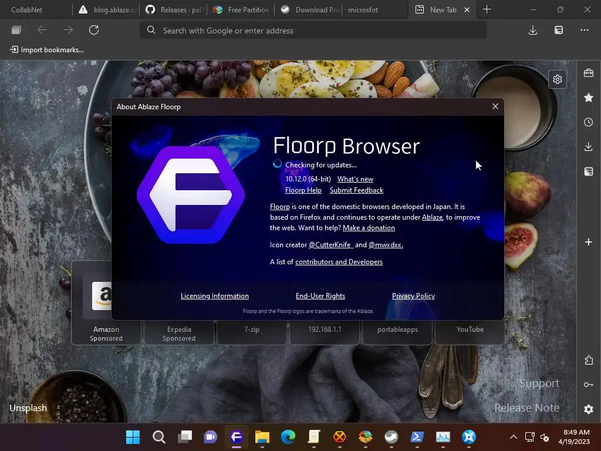Open the three-dot application menu
The height and width of the screenshot is (451, 601).
[x=585, y=30]
